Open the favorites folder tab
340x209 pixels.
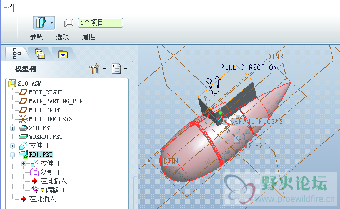coord(63,54)
